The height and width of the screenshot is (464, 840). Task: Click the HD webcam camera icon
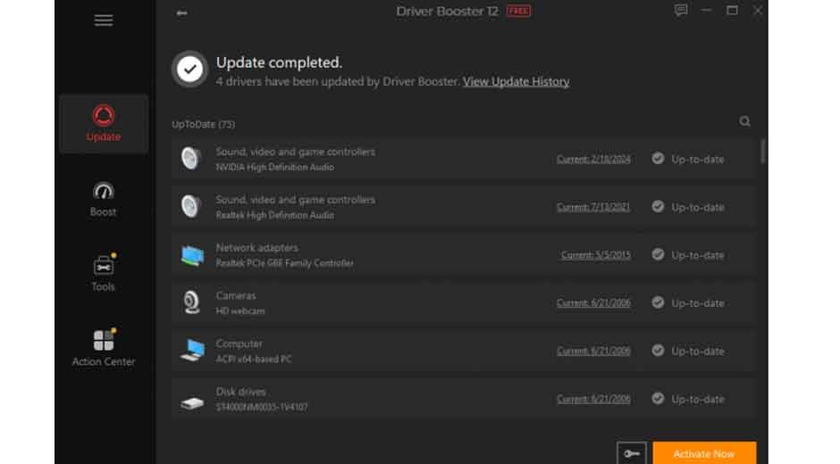coord(191,303)
